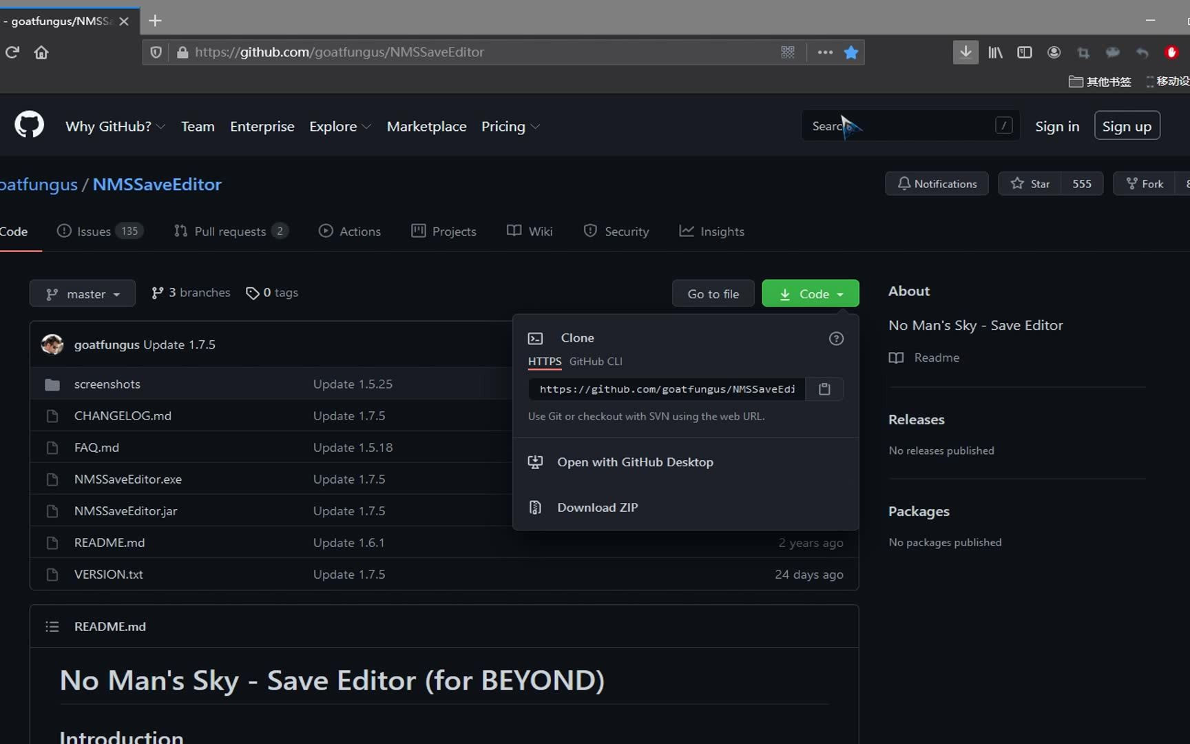Fork the repository
Image resolution: width=1190 pixels, height=744 pixels.
pyautogui.click(x=1145, y=183)
